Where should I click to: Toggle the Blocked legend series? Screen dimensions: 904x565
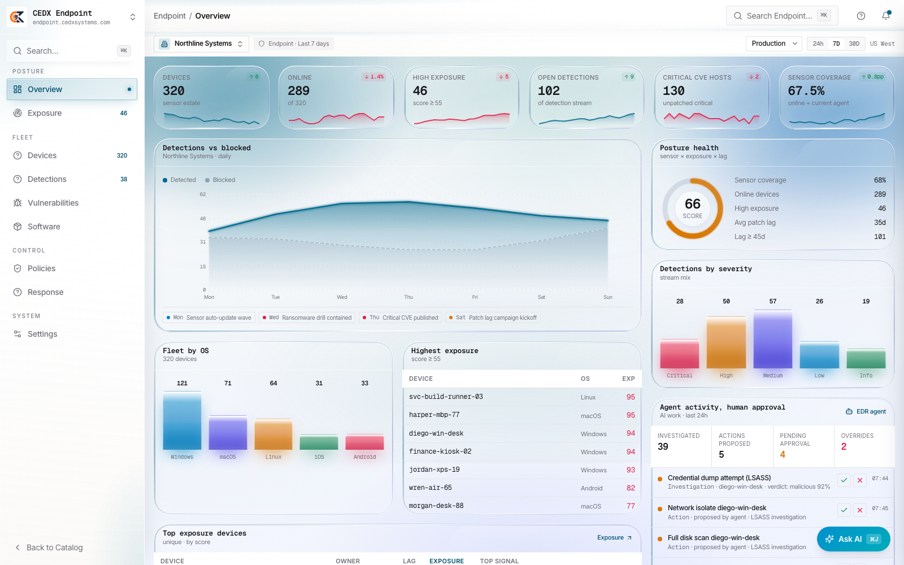point(220,180)
